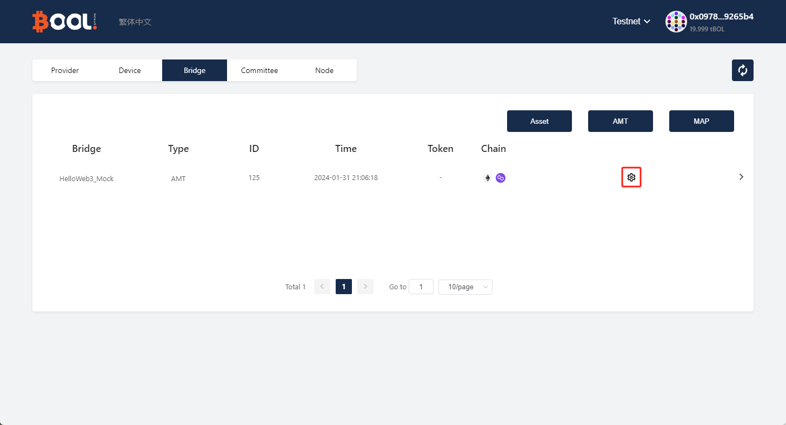This screenshot has width=786, height=425.
Task: Open the 10/page size dropdown
Action: [x=465, y=287]
